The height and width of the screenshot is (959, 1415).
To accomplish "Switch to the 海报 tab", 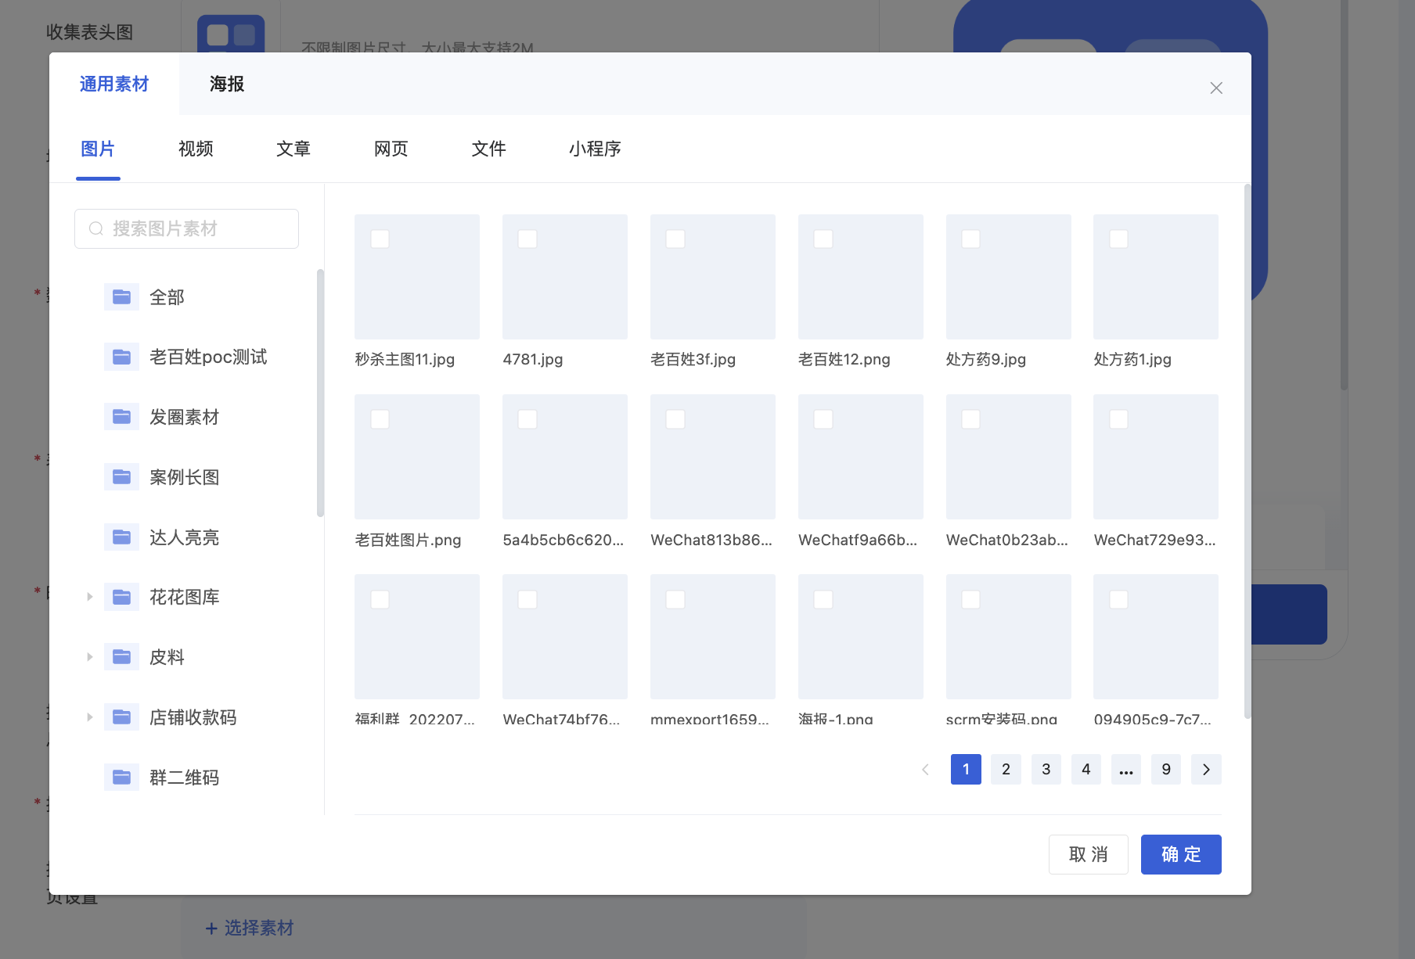I will click(227, 84).
